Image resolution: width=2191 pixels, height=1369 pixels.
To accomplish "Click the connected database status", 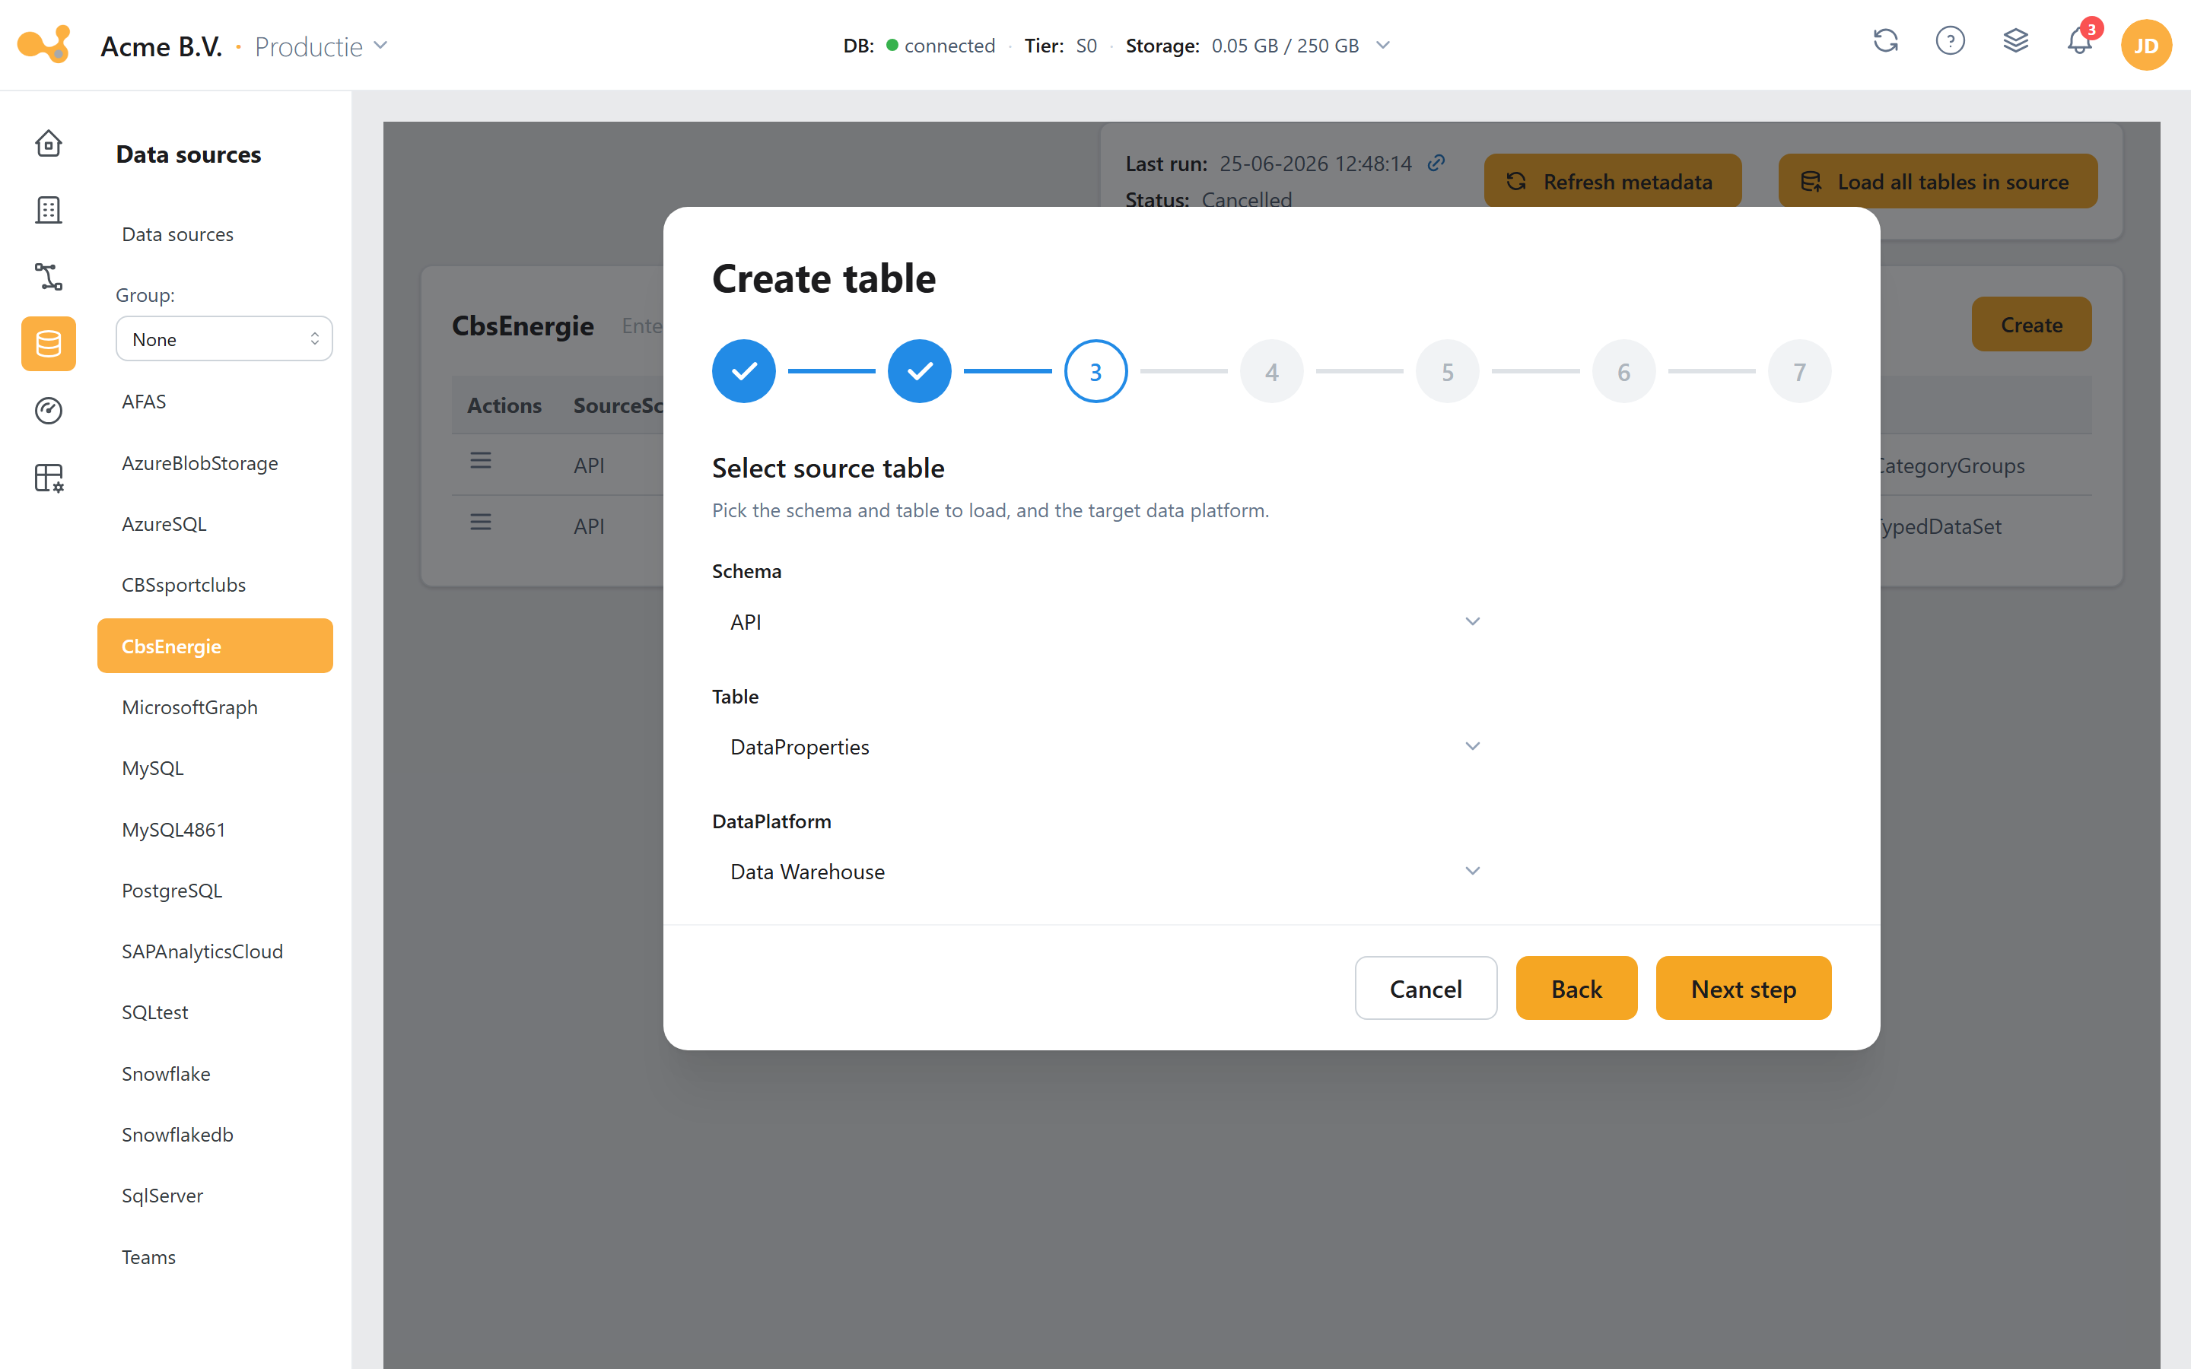I will pyautogui.click(x=940, y=46).
